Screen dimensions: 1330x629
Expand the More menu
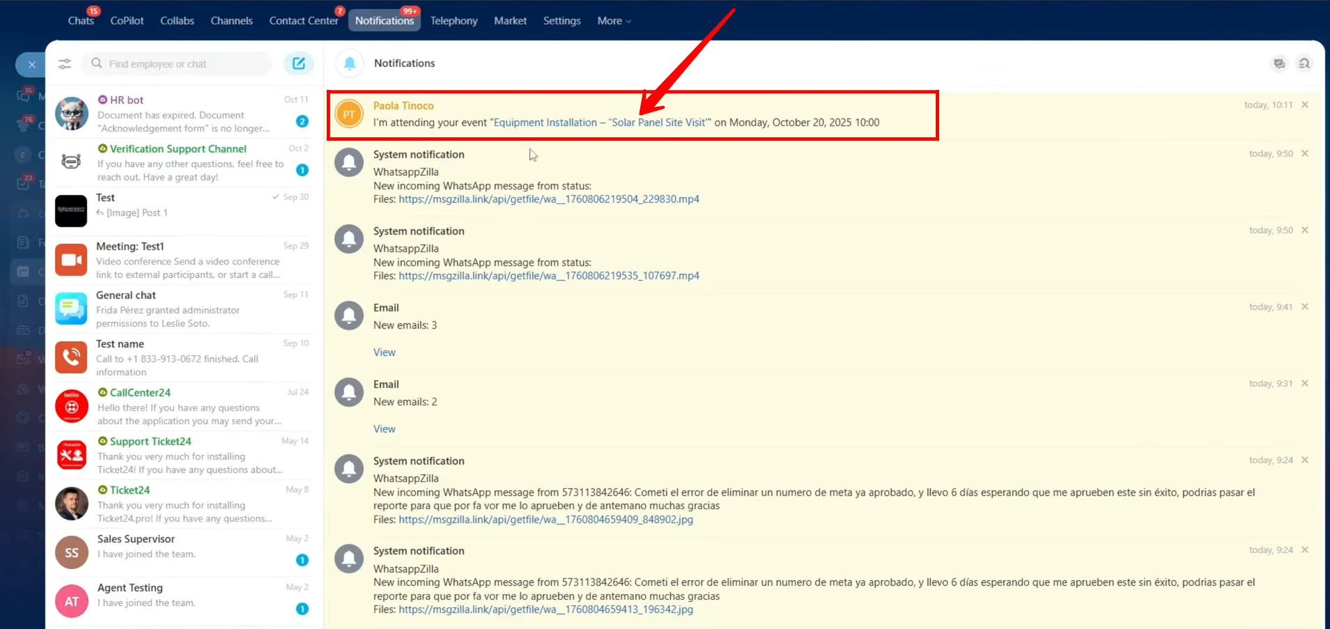(x=614, y=21)
